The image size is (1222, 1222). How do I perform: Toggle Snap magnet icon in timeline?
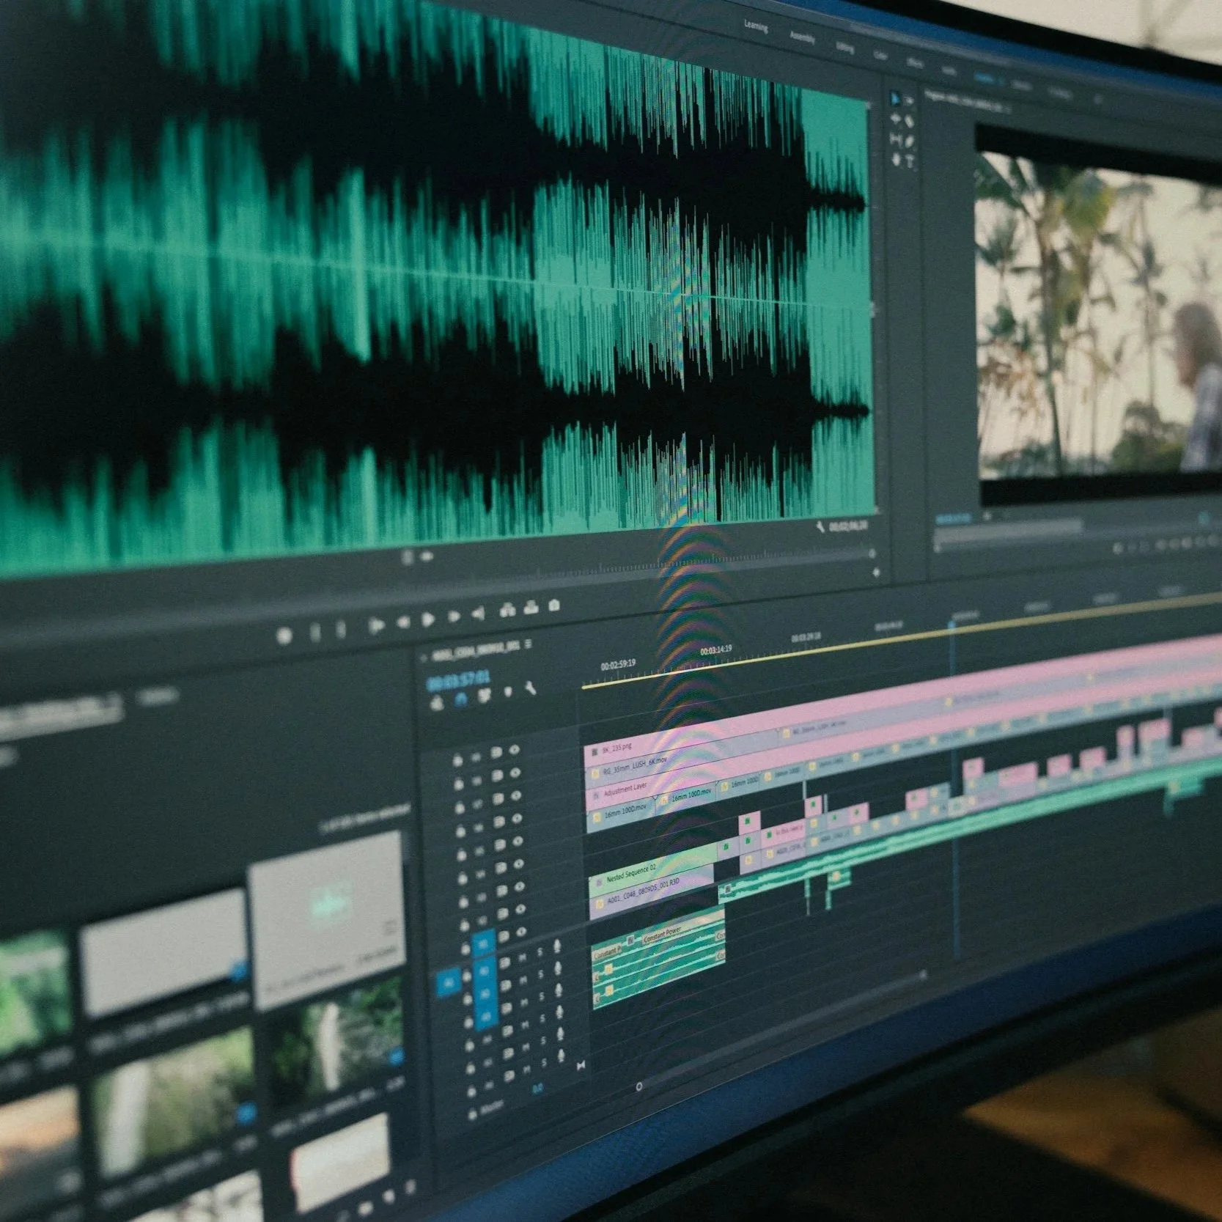pos(460,699)
